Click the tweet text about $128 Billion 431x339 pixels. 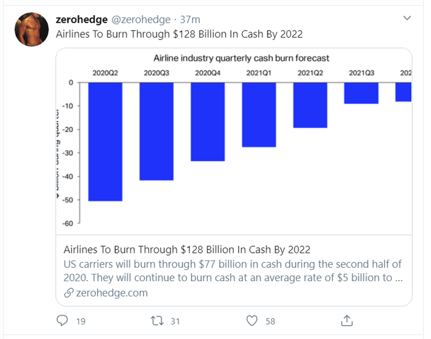click(179, 34)
